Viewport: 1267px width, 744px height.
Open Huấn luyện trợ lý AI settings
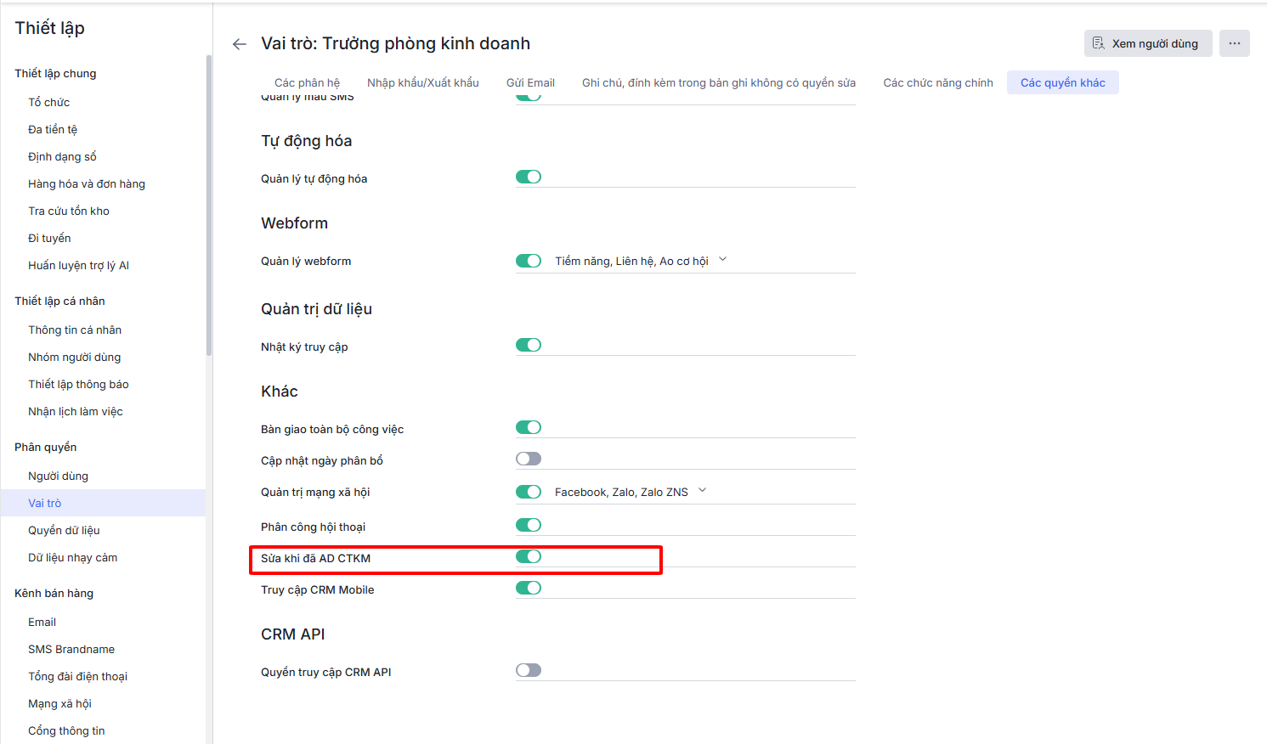pos(78,265)
